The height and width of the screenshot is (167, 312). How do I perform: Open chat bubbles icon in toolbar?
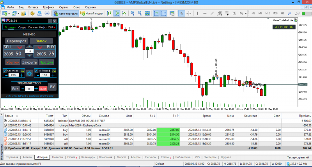(297, 13)
